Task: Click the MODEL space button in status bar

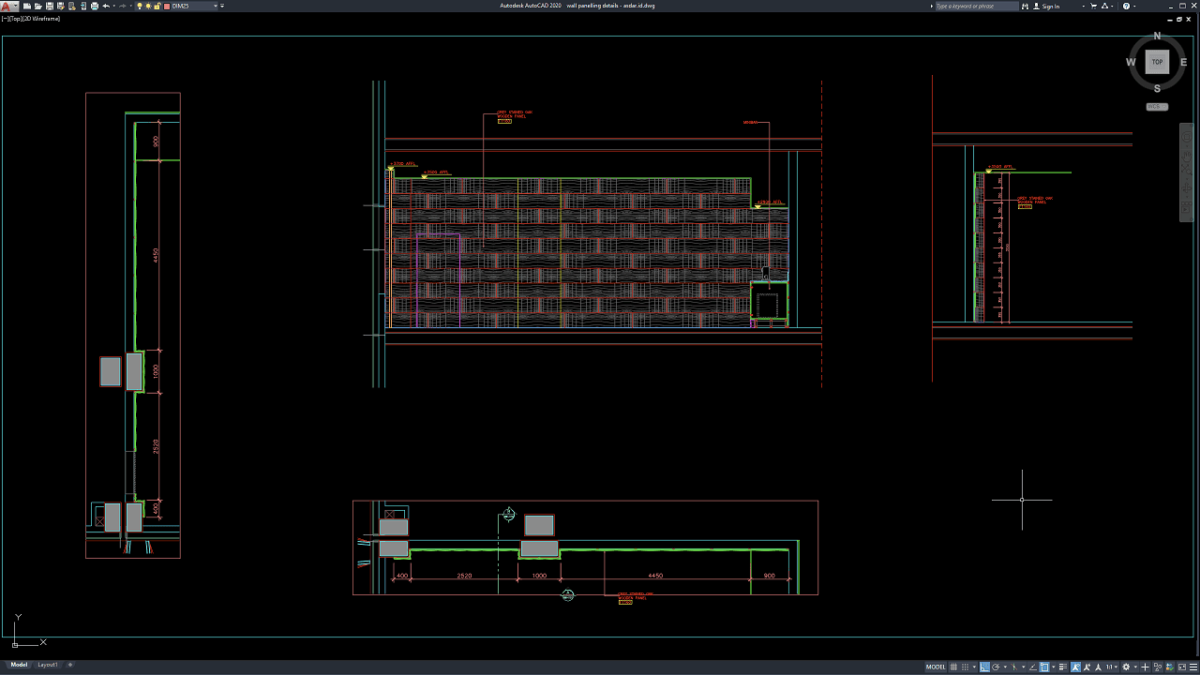Action: 936,667
